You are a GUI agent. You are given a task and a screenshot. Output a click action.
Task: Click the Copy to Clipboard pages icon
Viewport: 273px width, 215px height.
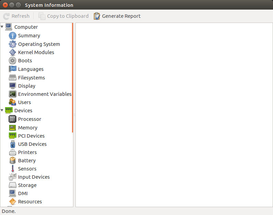coord(42,16)
